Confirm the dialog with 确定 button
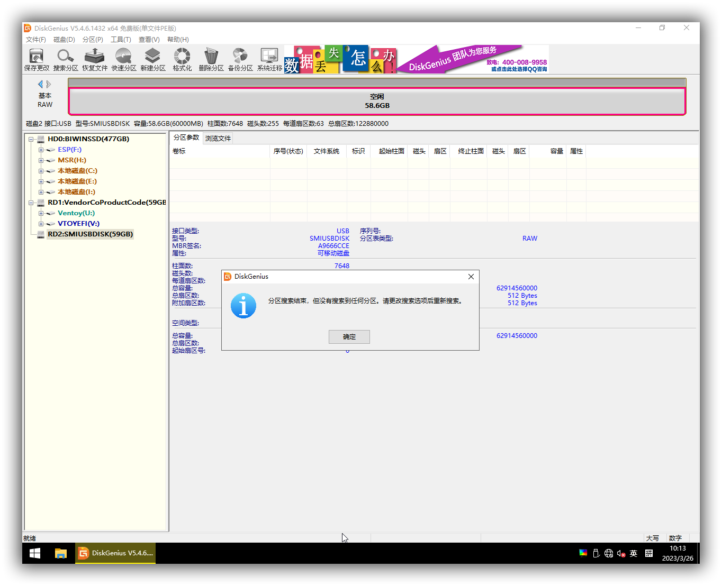Viewport: 722px width, 586px height. pyautogui.click(x=349, y=337)
